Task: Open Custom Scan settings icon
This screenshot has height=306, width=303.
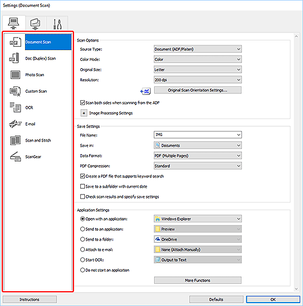Action: coord(15,91)
